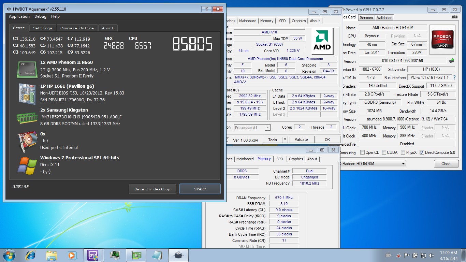This screenshot has height=262, width=466.
Task: Click the Tools button in CPU-Z
Action: 273,140
